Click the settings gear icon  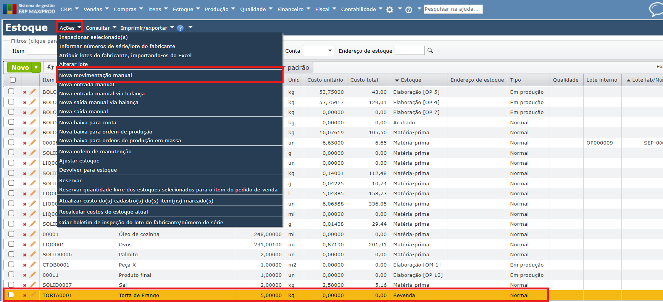(389, 10)
